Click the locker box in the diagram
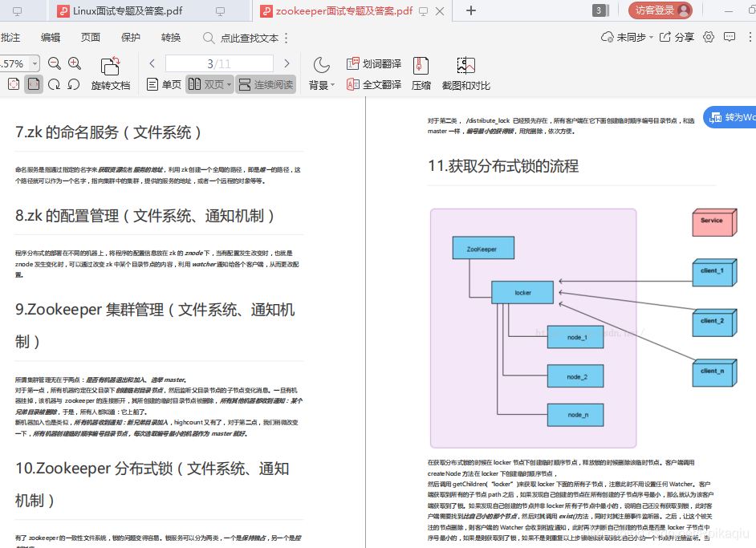This screenshot has height=548, width=756. pyautogui.click(x=522, y=292)
